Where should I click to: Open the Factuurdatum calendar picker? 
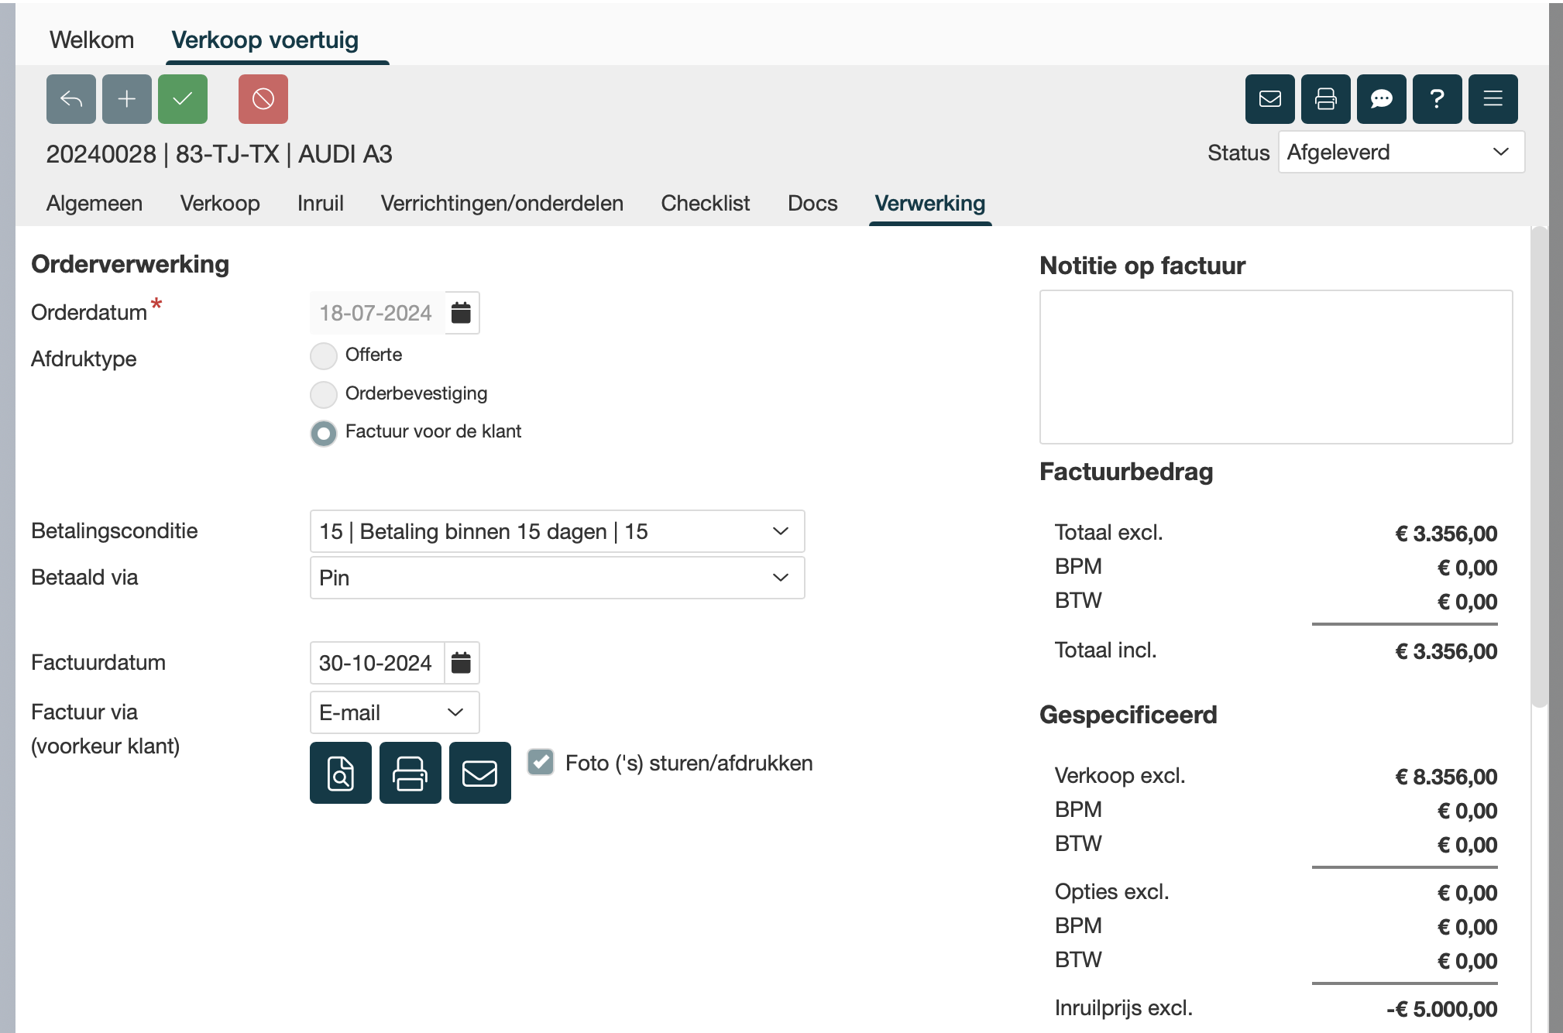pos(462,663)
